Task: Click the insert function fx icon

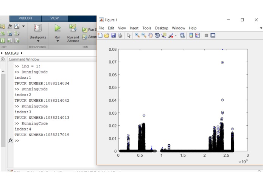Action: tap(10, 26)
